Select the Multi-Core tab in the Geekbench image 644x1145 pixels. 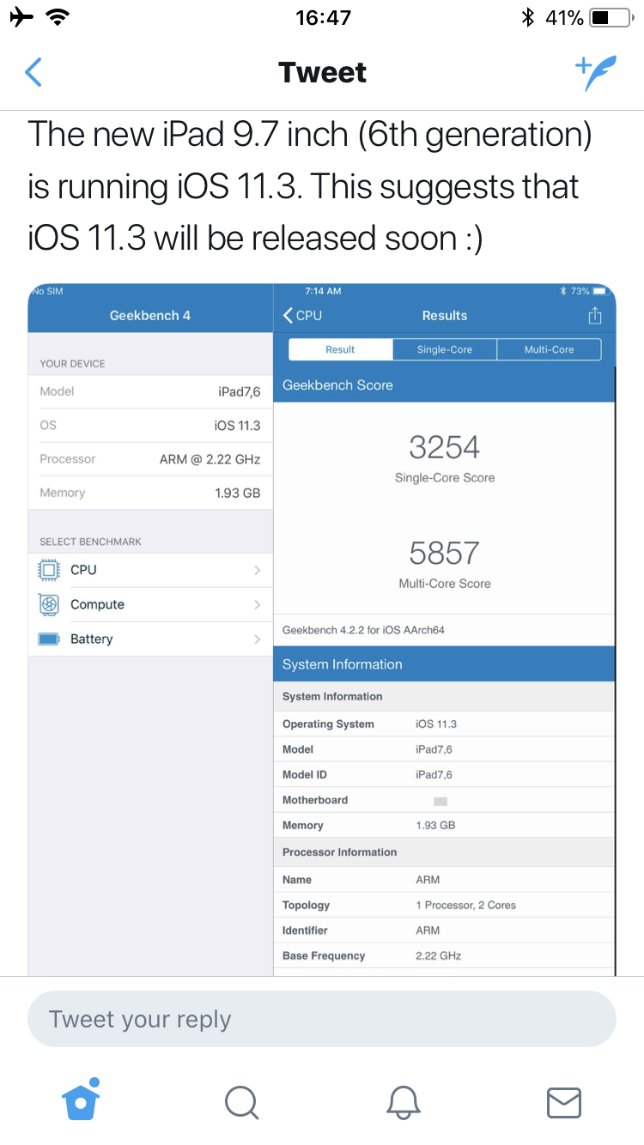click(550, 349)
